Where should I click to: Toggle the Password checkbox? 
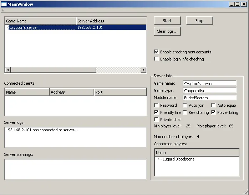coord(156,105)
